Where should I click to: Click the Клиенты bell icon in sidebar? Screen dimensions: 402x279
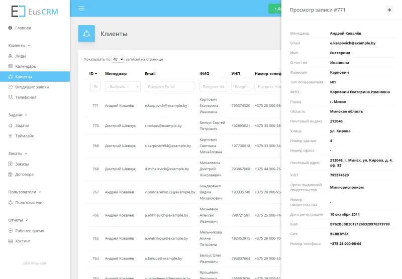pos(10,77)
